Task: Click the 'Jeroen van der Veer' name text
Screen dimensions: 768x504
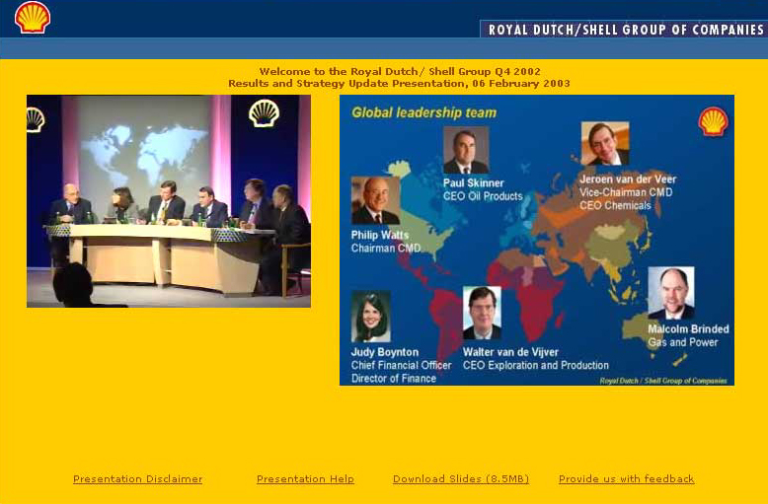Action: coord(628,180)
